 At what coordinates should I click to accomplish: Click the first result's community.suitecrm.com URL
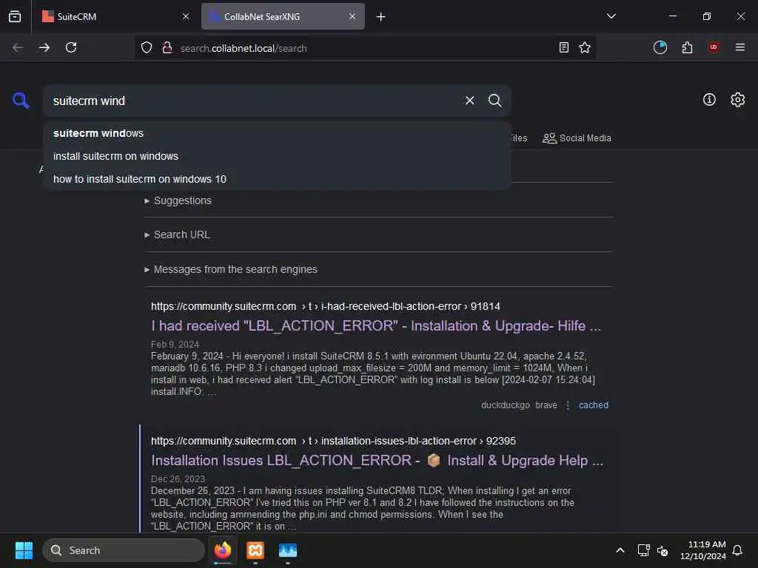(x=326, y=306)
